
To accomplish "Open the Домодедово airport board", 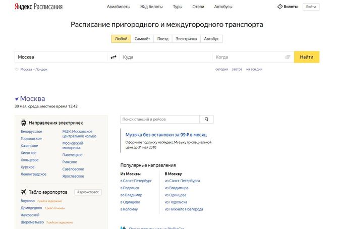I will [31, 208].
